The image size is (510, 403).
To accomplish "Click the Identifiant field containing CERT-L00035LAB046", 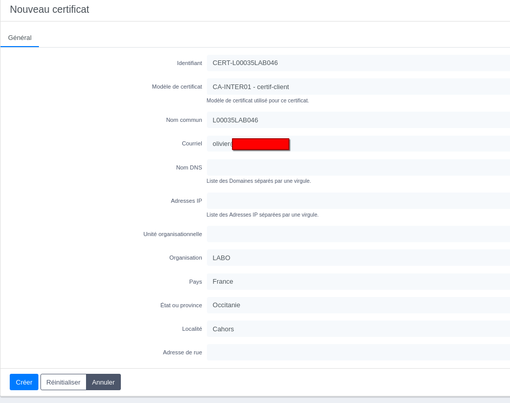I will (358, 63).
